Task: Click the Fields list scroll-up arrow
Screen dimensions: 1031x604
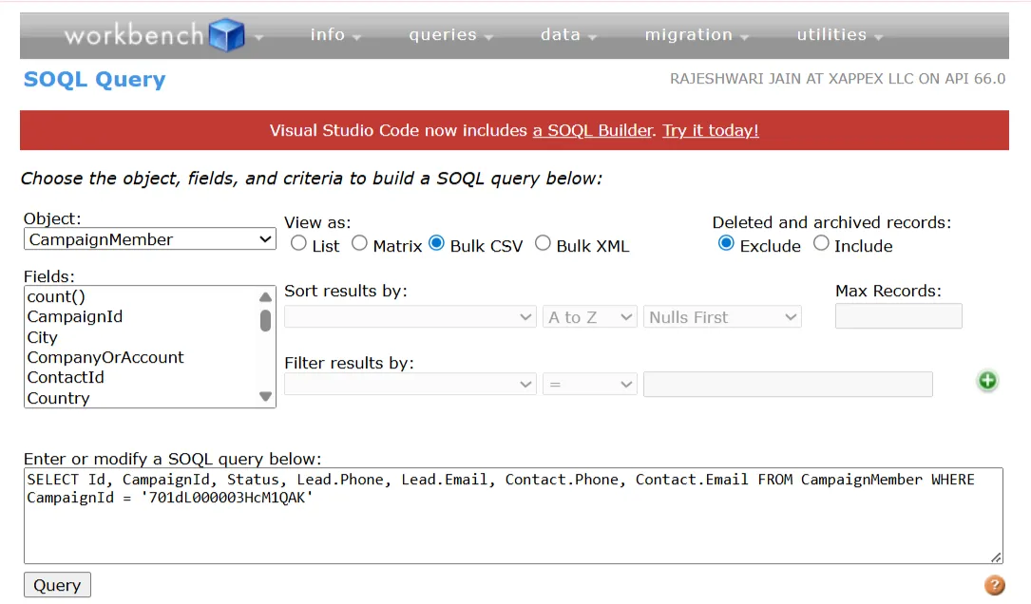Action: coord(265,297)
